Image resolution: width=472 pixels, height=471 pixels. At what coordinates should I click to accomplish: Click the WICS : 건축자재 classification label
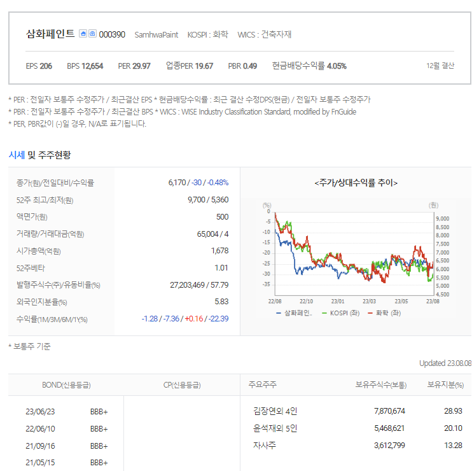coord(264,34)
